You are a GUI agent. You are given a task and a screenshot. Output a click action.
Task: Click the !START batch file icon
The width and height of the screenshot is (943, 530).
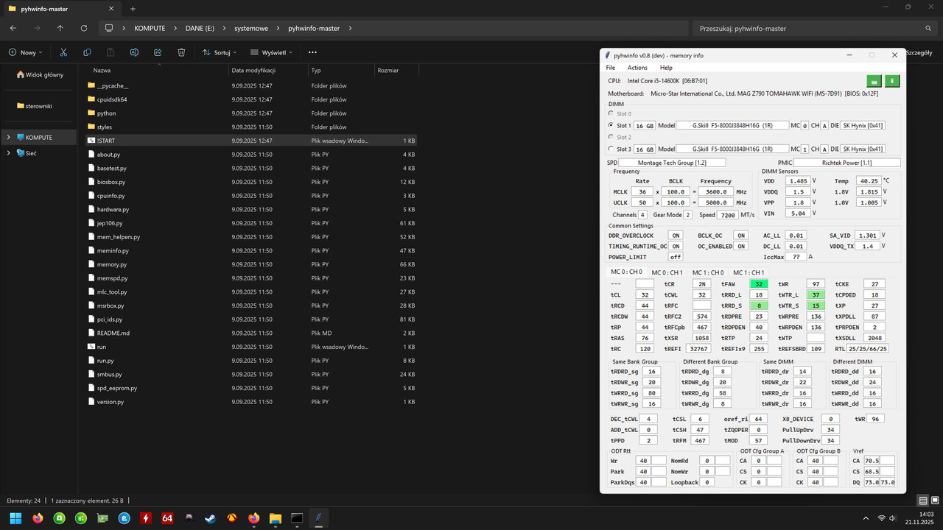(91, 141)
